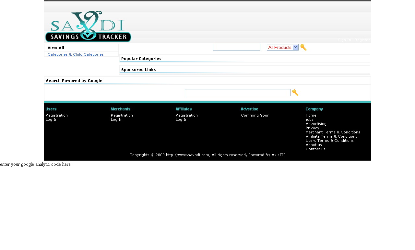Open the All Products dropdown
The width and height of the screenshot is (415, 250).
(283, 47)
